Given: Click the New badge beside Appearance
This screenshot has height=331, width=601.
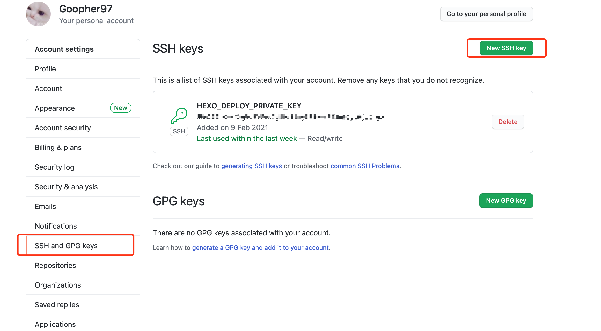Looking at the screenshot, I should coord(121,108).
